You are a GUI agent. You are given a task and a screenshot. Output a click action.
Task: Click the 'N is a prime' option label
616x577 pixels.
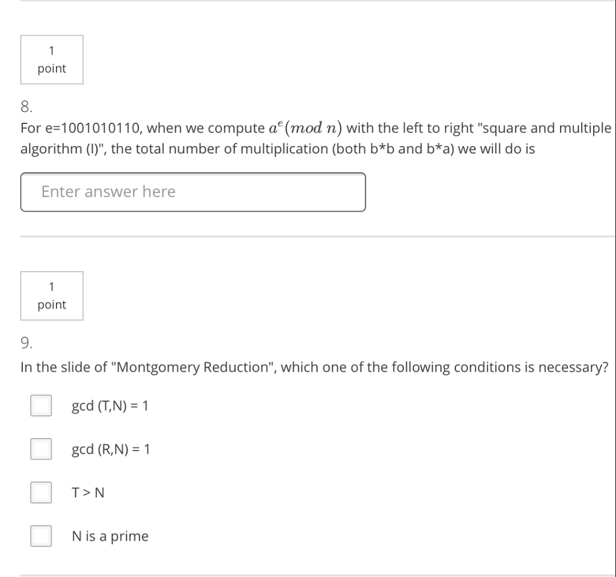point(110,536)
